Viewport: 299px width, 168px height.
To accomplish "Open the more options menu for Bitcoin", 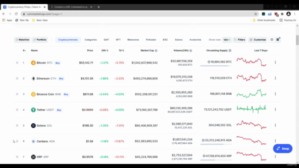I will point(275,62).
